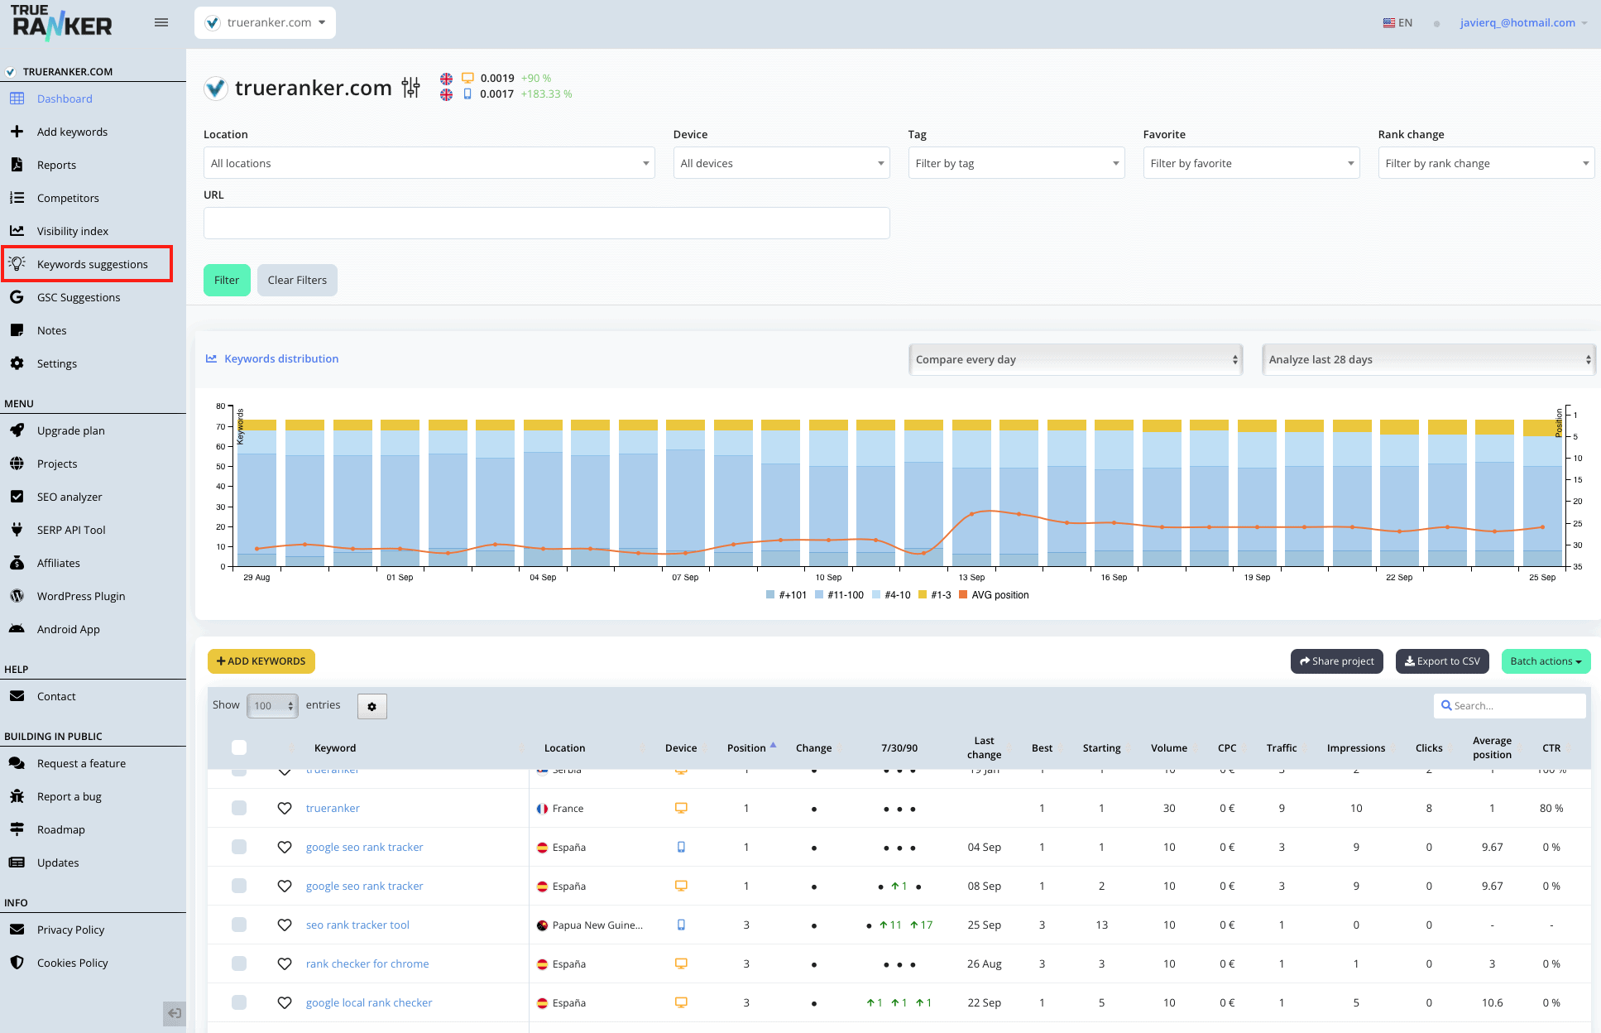Click the Reports file icon

point(17,165)
